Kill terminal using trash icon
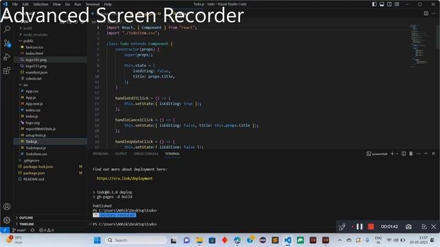Screen dimensions: 440x247 tap(411, 154)
